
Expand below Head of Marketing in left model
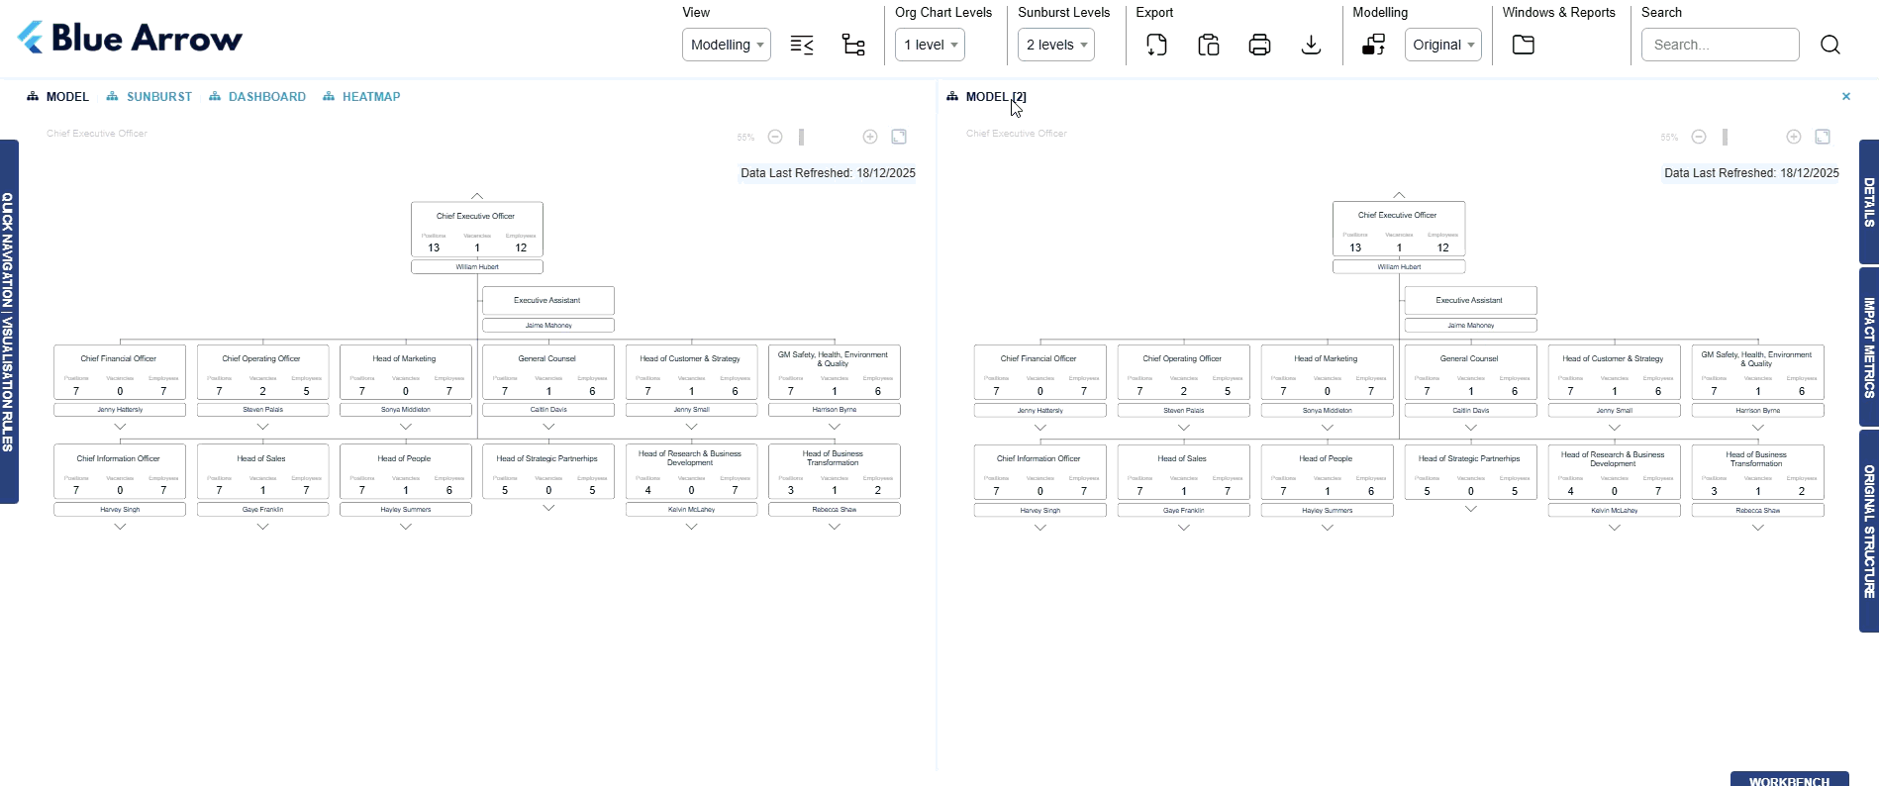(406, 427)
